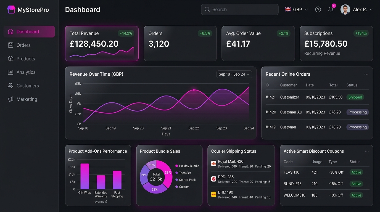Select the Subscriptions recurring revenue card
The image size is (380, 212).
(336, 43)
